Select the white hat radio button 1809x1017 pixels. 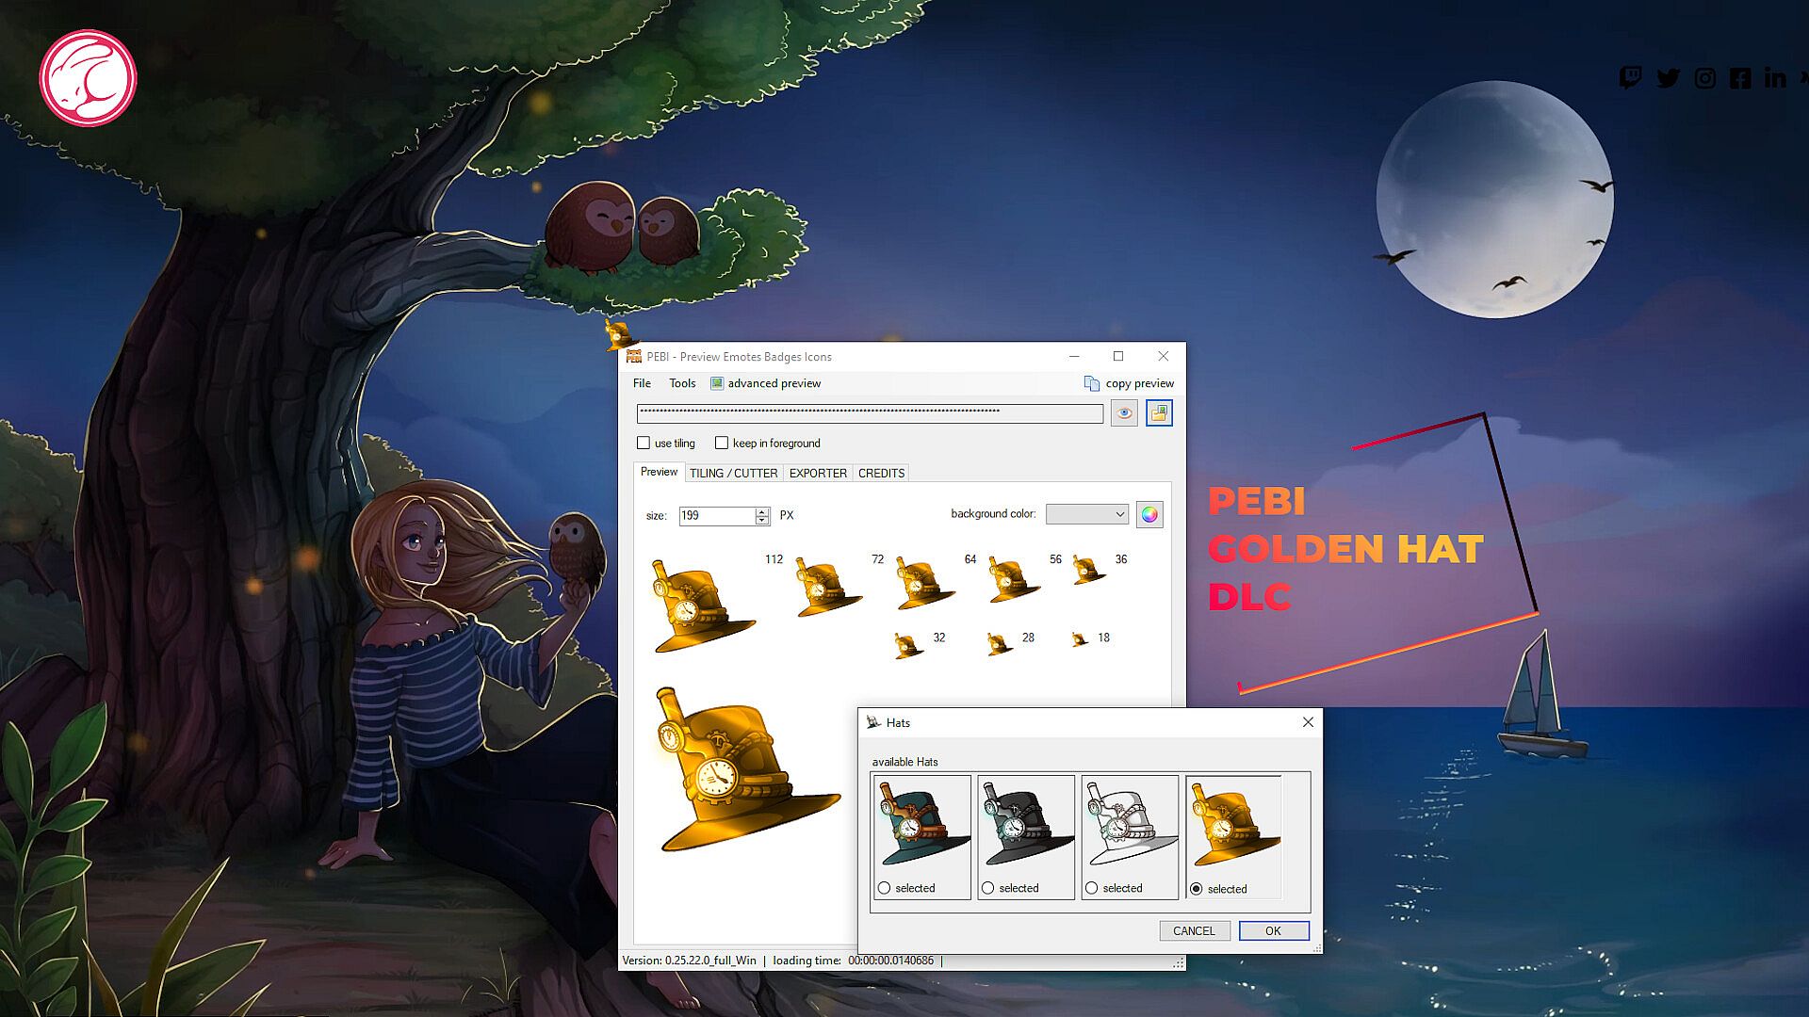(1091, 888)
